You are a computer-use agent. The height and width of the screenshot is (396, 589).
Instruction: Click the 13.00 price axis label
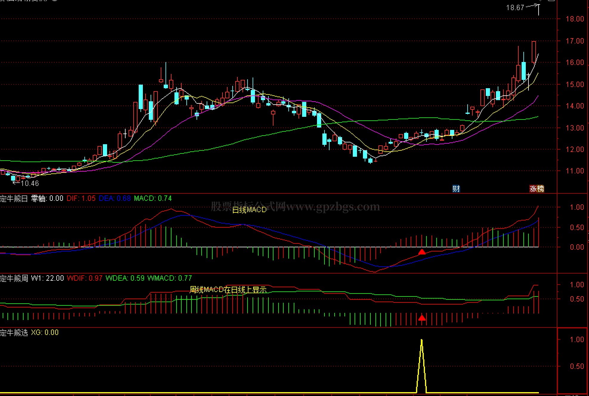(x=575, y=128)
